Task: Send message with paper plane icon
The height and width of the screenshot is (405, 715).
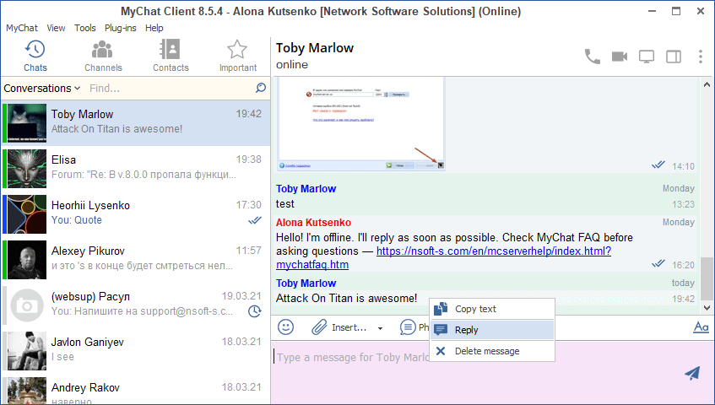Action: [x=692, y=373]
